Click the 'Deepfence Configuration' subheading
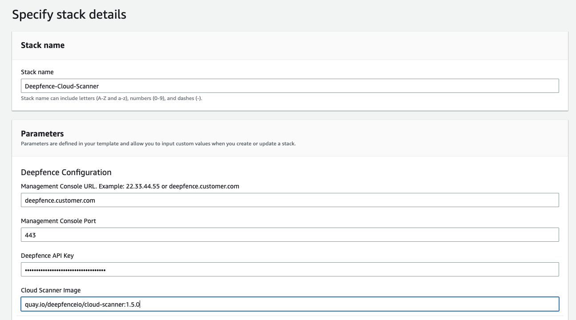The image size is (576, 320). [x=66, y=172]
